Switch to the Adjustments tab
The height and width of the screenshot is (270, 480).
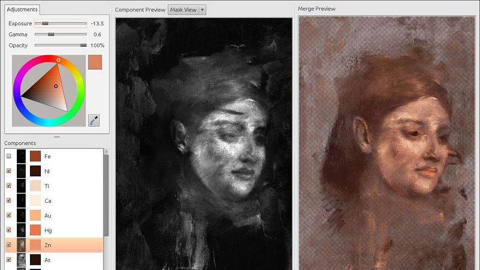click(22, 10)
